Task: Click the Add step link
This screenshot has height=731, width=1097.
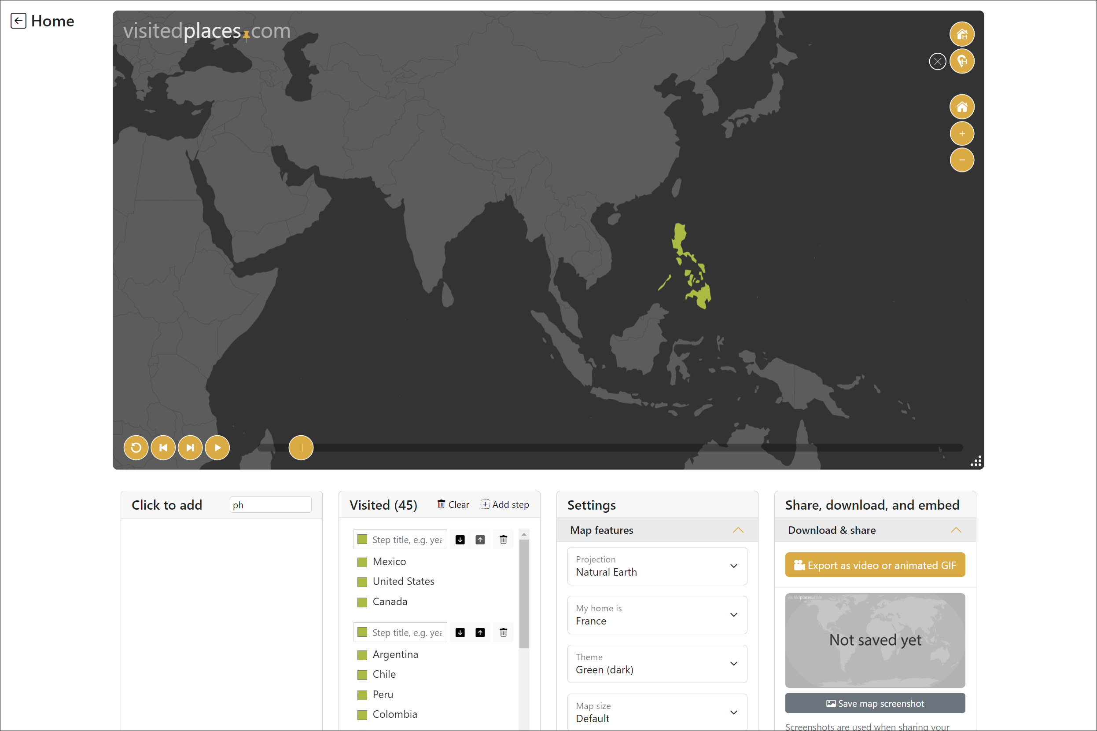Action: [x=504, y=504]
